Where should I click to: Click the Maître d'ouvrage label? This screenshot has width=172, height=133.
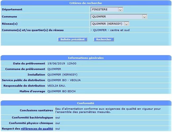(x=32, y=91)
